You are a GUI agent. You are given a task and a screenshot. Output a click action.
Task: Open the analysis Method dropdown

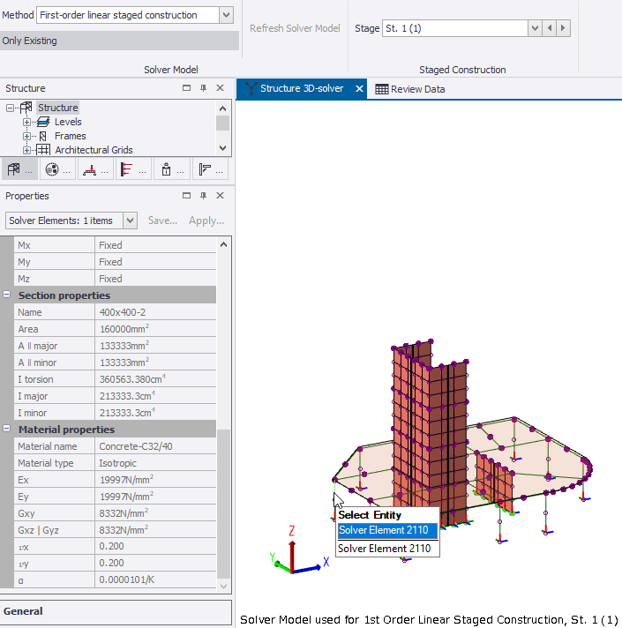(x=226, y=15)
